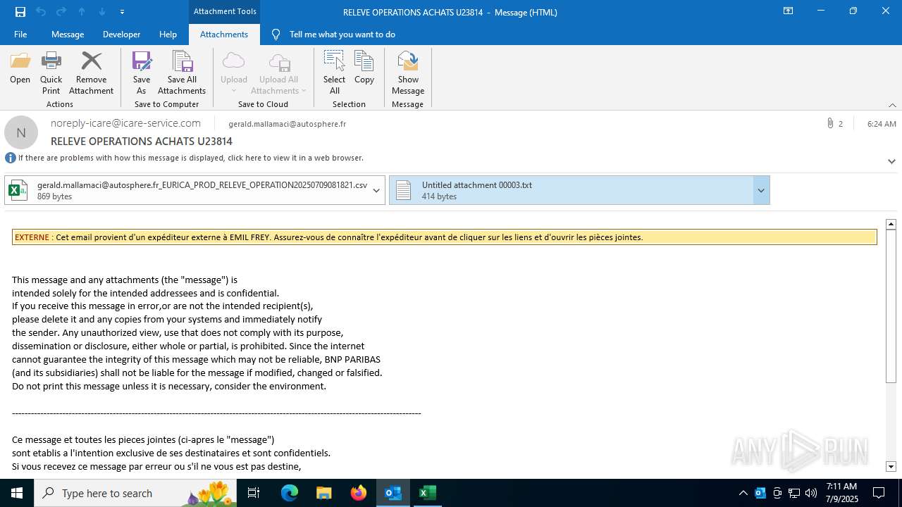Open the Help tab
The width and height of the screenshot is (902, 507).
pos(168,35)
